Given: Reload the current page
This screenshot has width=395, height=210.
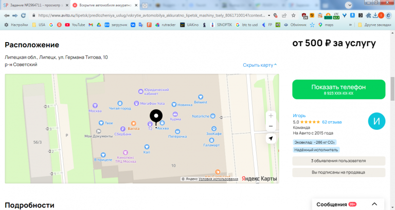Looking at the screenshot, I should pyautogui.click(x=23, y=15).
